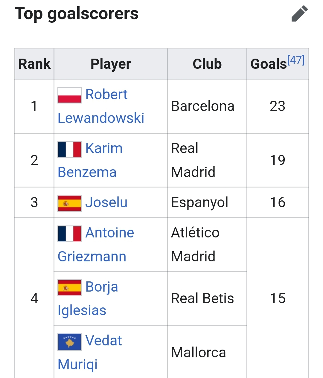Tap the Real Betis club cell

point(207,298)
